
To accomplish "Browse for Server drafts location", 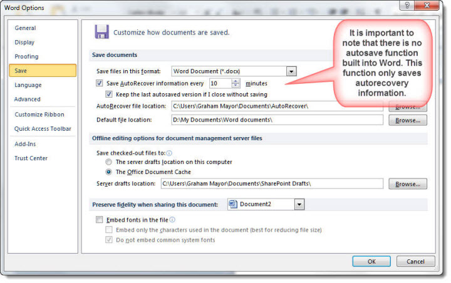I will 408,184.
